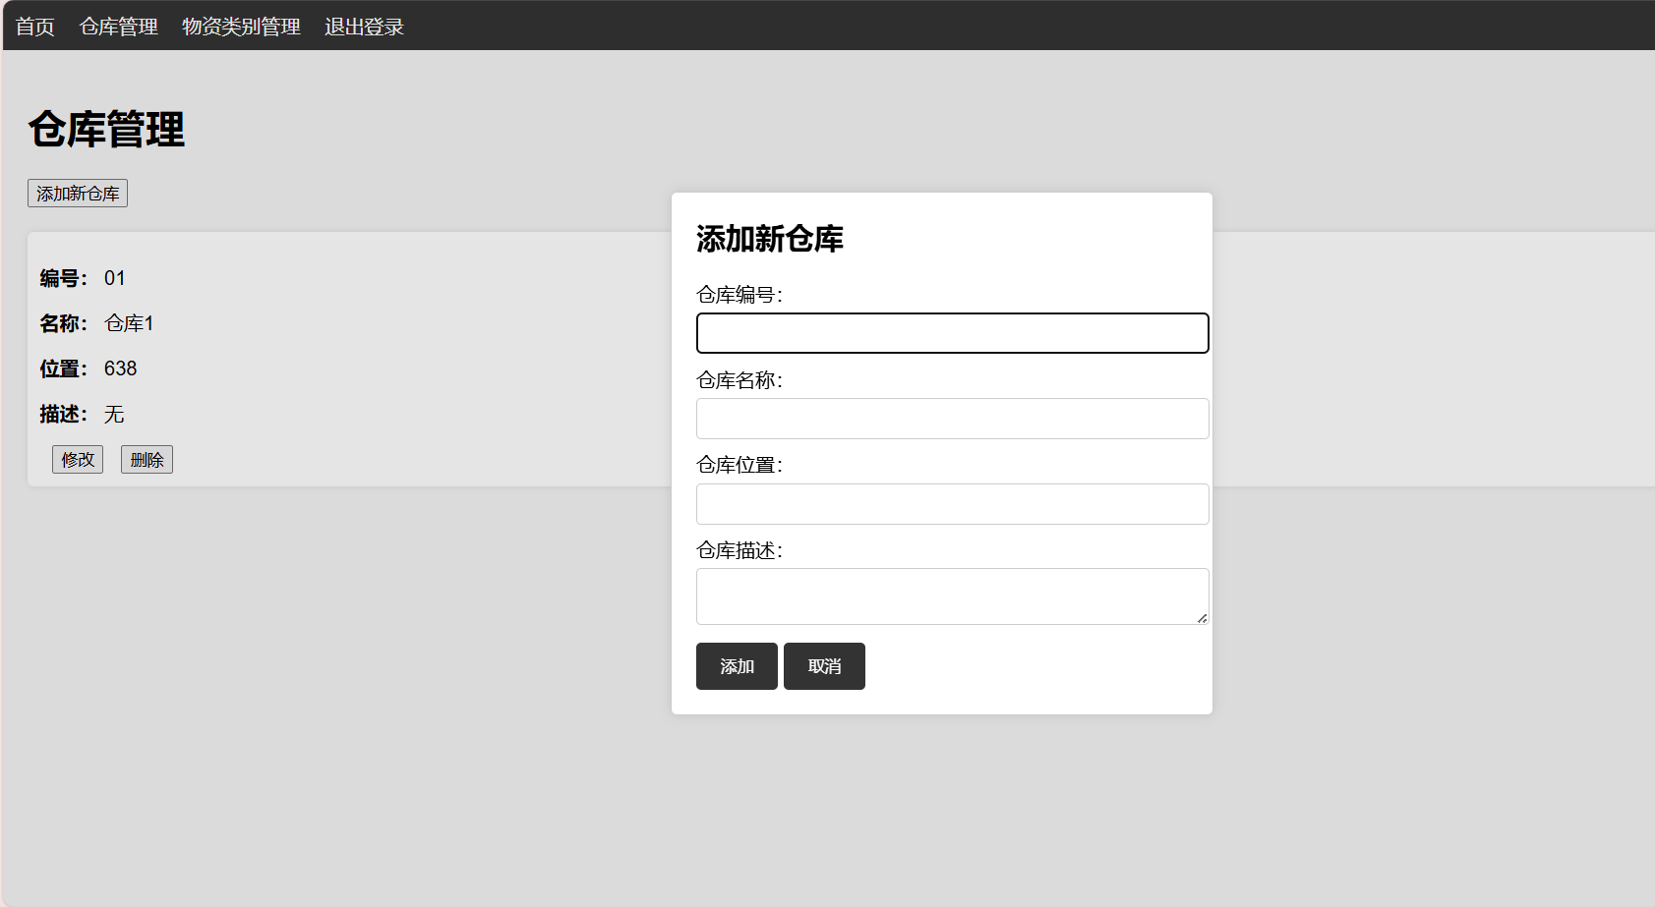Select the location value 638

[x=120, y=368]
